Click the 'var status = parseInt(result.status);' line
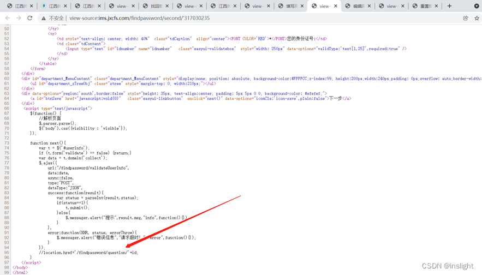482x275 pixels. click(98, 198)
